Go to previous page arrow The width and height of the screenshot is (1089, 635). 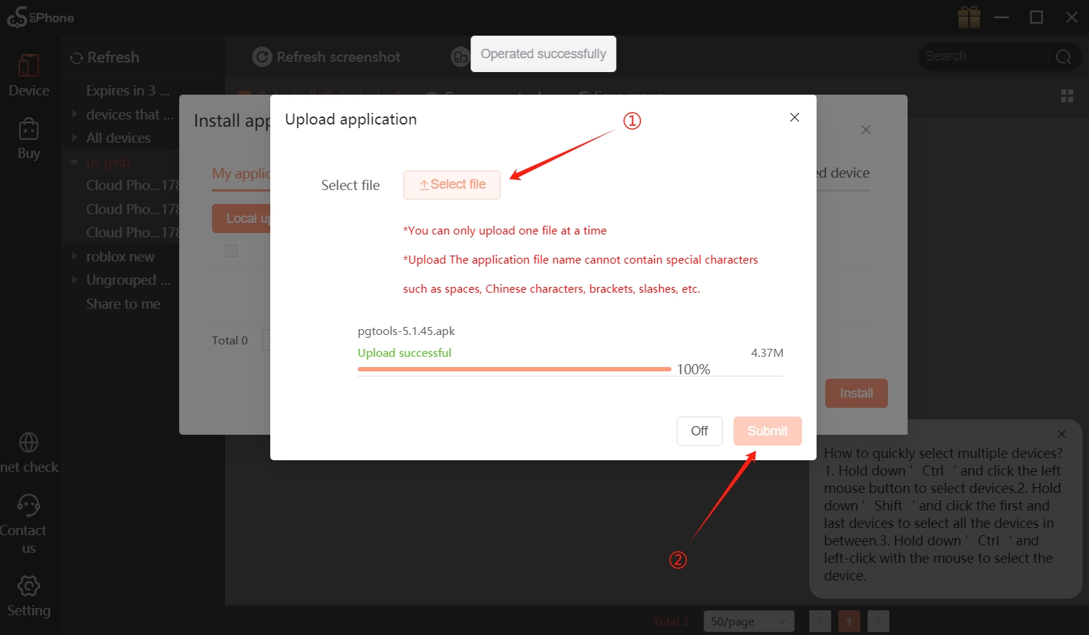click(819, 621)
